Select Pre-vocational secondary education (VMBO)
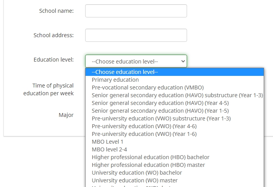 (x=147, y=87)
